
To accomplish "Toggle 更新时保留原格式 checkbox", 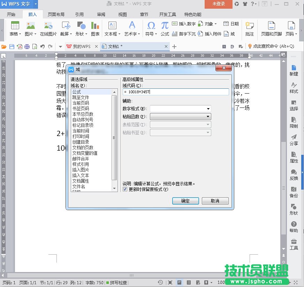I will coord(125,189).
